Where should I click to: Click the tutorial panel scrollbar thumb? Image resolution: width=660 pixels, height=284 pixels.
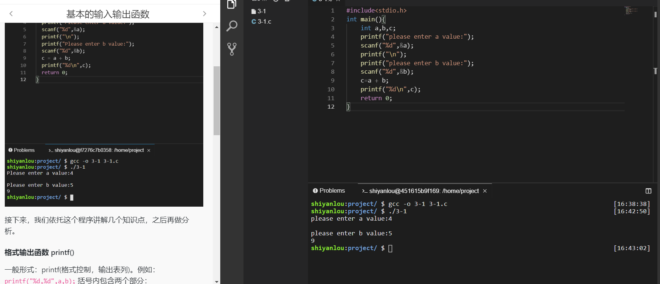coord(217,101)
